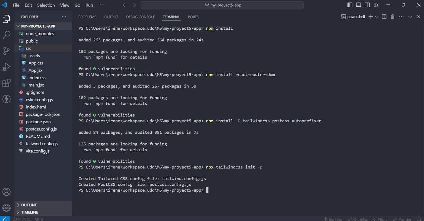Maximize the panel size chevron
The height and width of the screenshot is (221, 424).
point(410,17)
